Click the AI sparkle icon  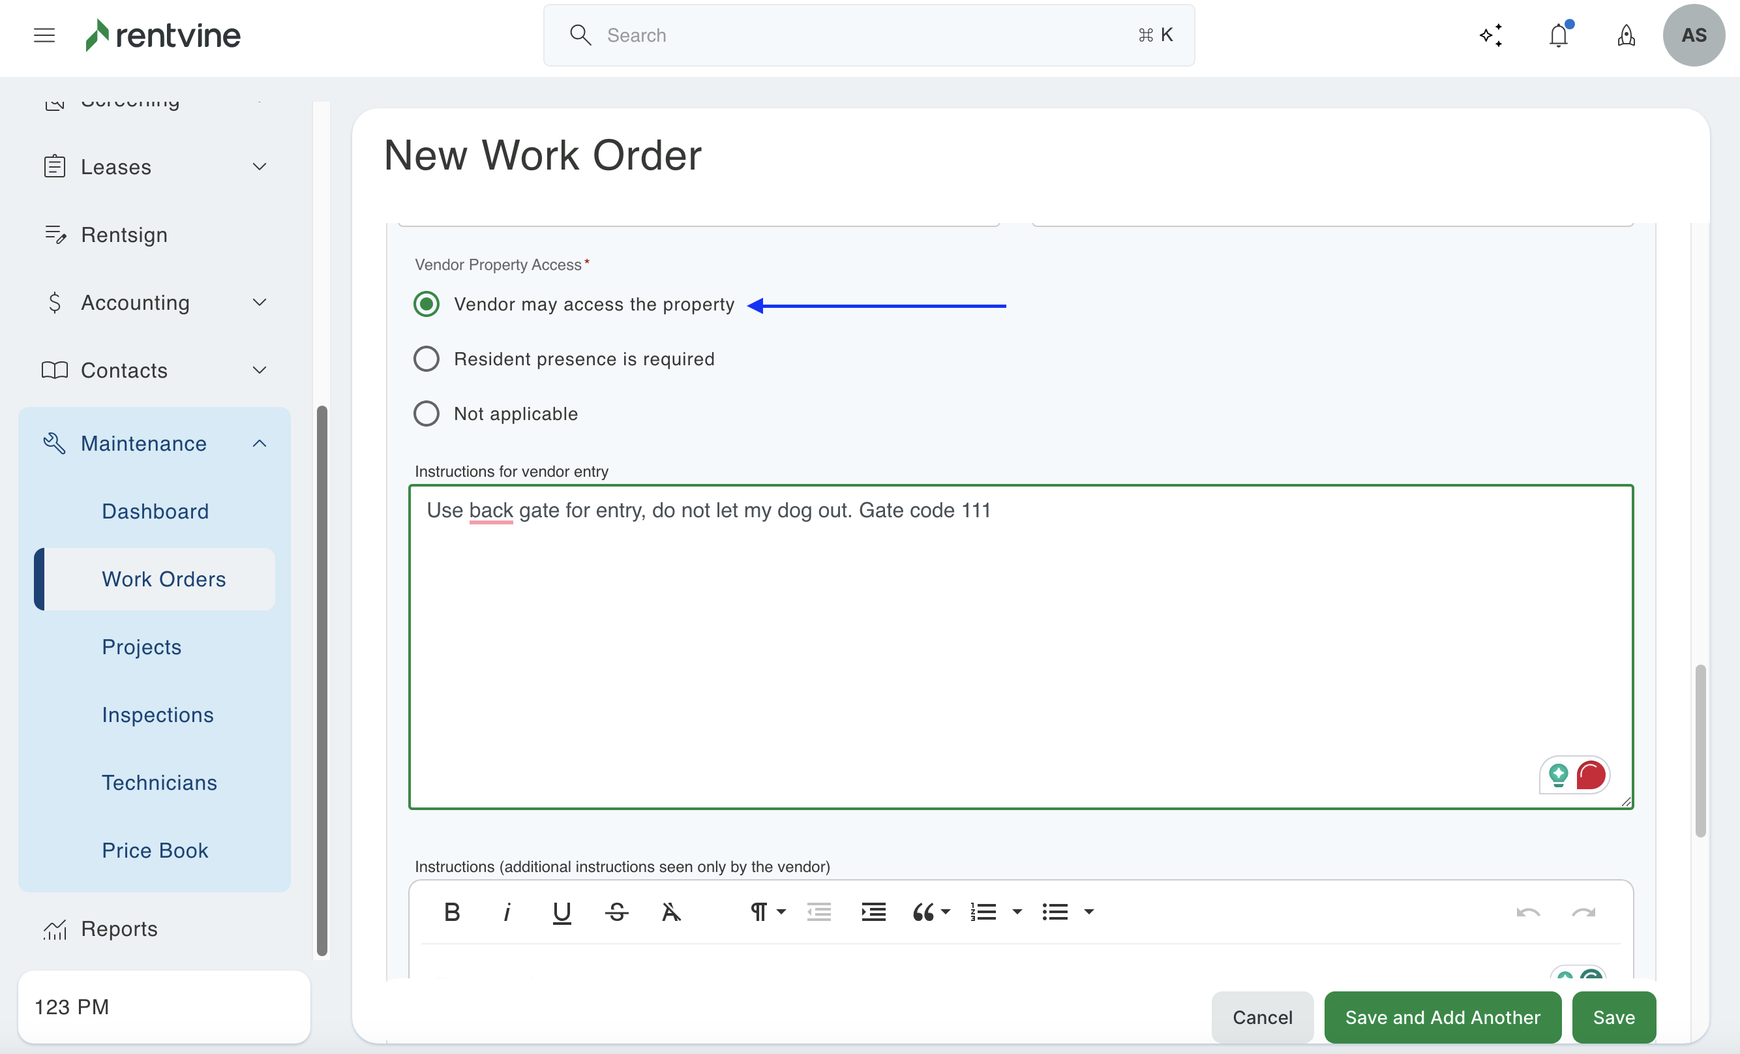pos(1491,35)
